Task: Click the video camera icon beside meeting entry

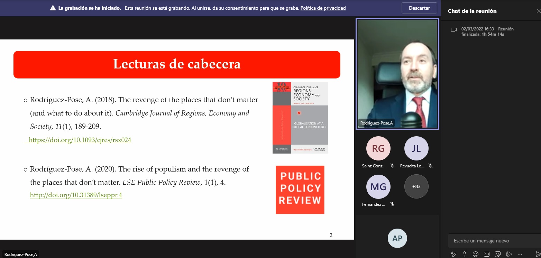Action: [454, 30]
